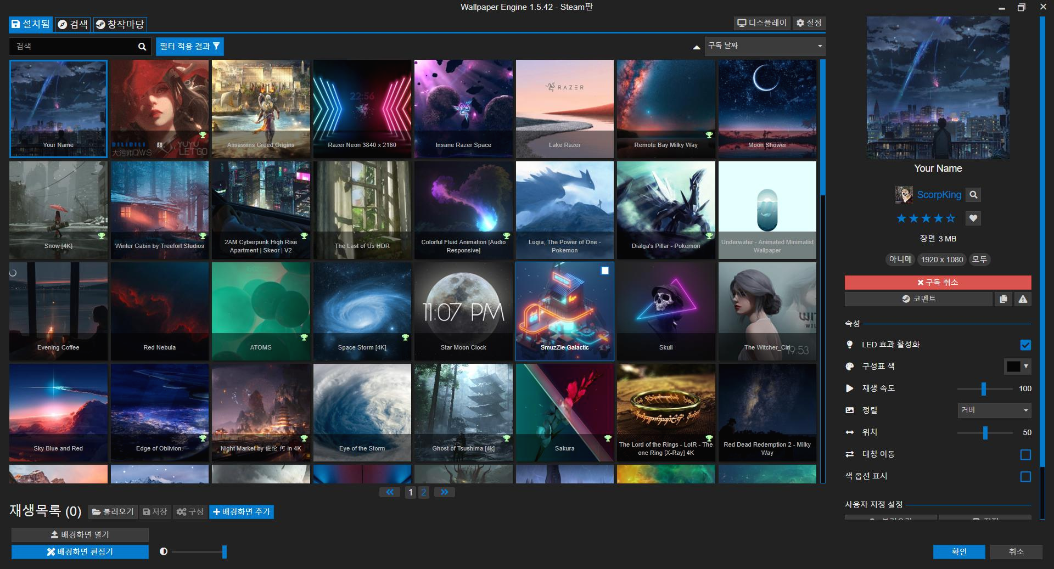Open 배경화면 편집기 wallpaper editor

(80, 551)
